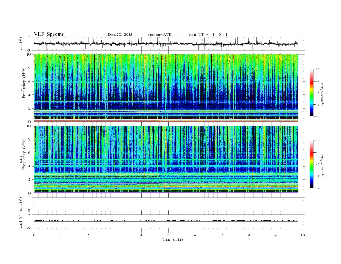Click the date 'Dec. 20, 2015'
Image resolution: width=341 pixels, height=264 pixels.
pyautogui.click(x=120, y=35)
